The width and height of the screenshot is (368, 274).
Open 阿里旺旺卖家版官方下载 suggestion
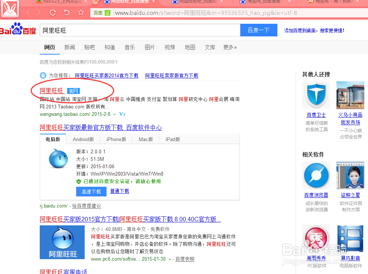172,75
